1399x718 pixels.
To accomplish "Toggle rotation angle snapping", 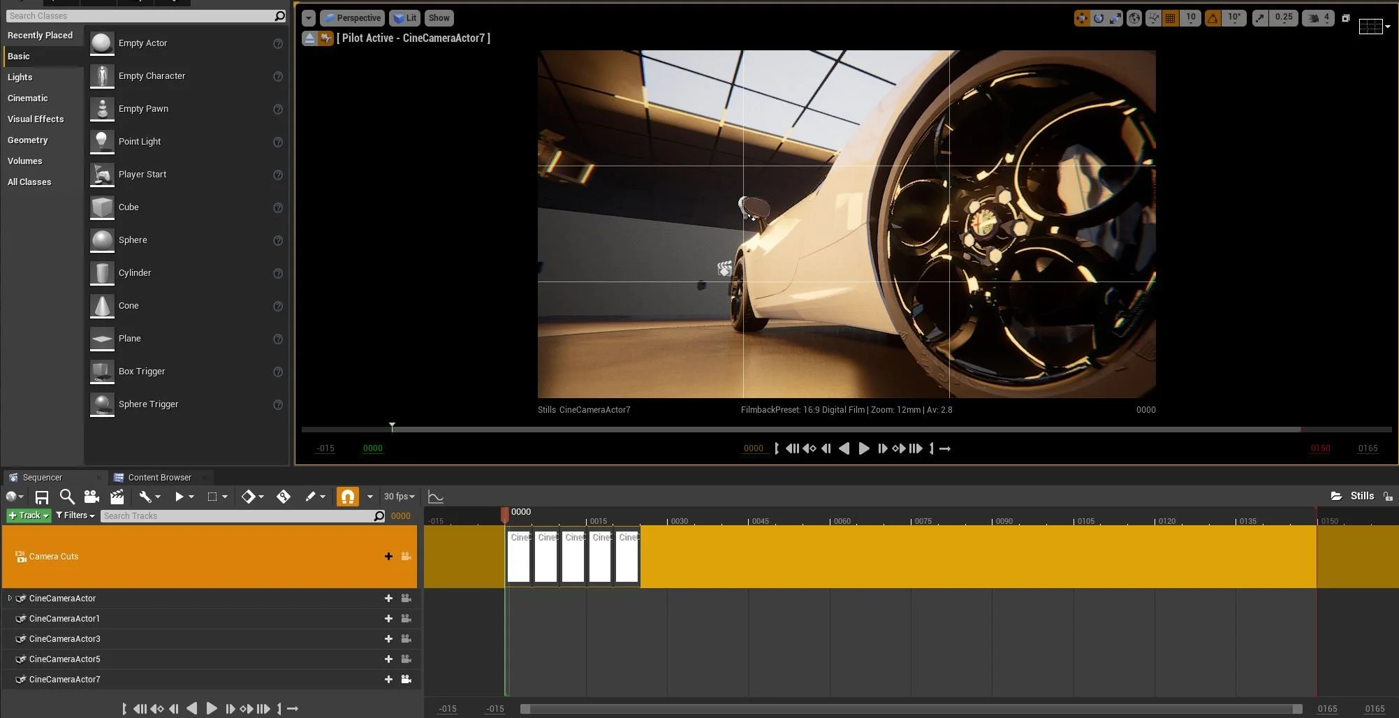I will [x=1213, y=18].
